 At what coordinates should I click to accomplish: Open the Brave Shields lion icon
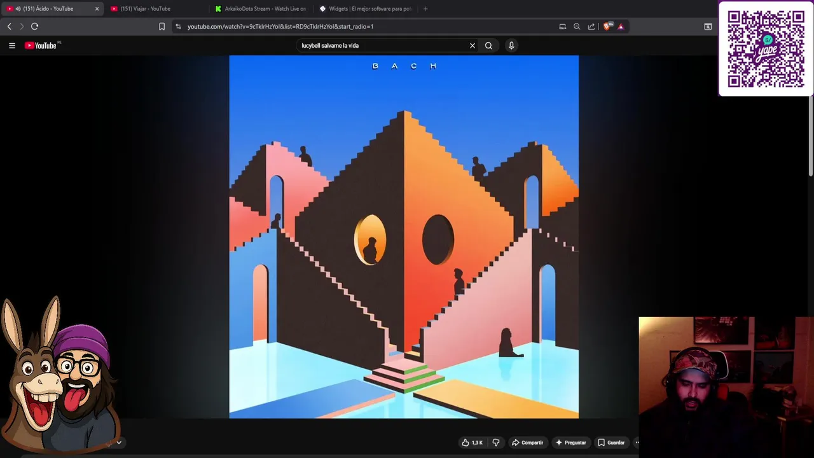pyautogui.click(x=607, y=27)
